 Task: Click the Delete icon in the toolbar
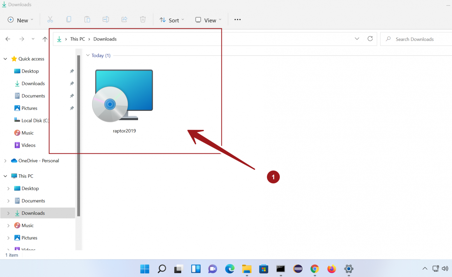143,19
